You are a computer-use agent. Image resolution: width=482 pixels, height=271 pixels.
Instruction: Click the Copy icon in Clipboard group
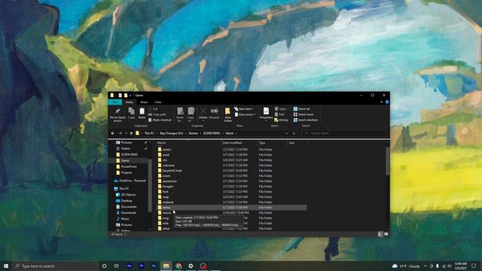[131, 113]
